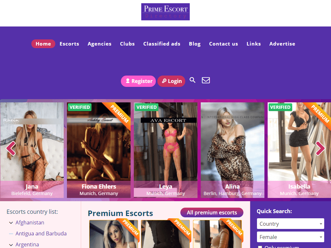Click the carousel next arrow

tap(320, 149)
